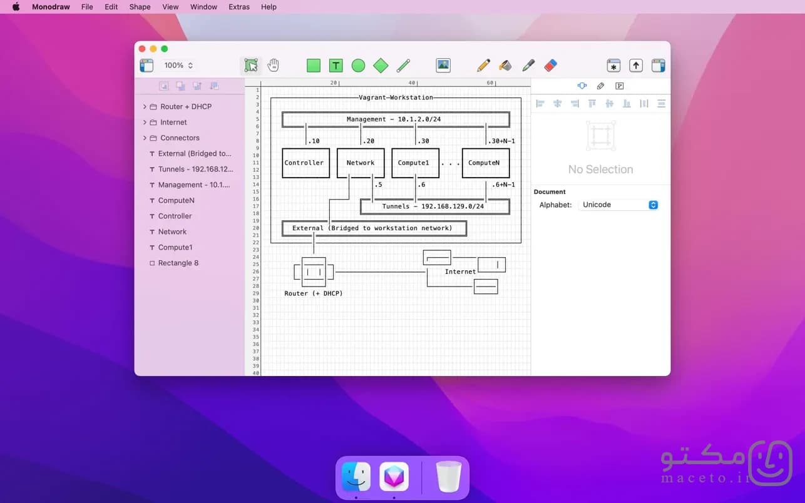This screenshot has width=805, height=503.
Task: Click distribute horizontally icon
Action: click(644, 104)
